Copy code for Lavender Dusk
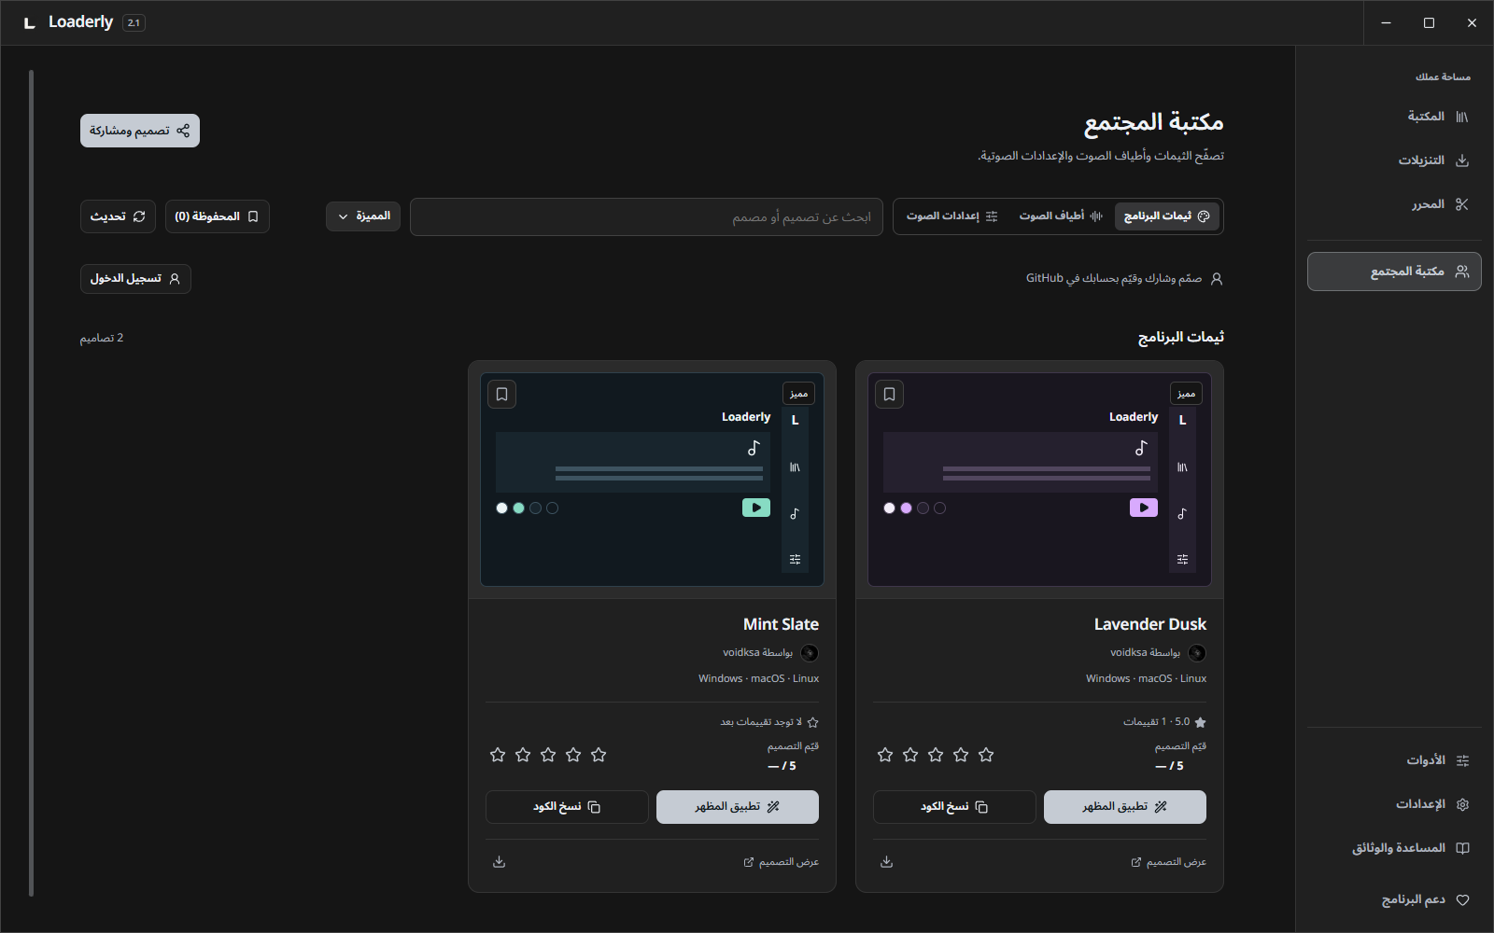1494x933 pixels. 954,807
